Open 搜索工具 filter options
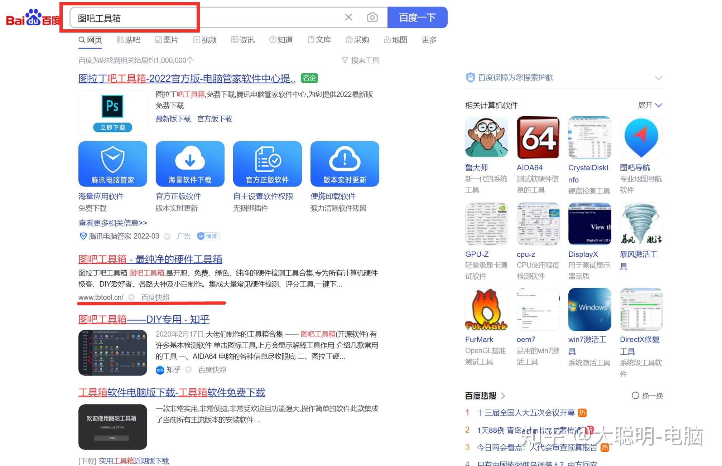Screen dimensions: 722x466 360,60
